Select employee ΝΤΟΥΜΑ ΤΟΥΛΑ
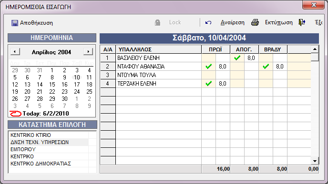The height and width of the screenshot is (184, 328). pyautogui.click(x=159, y=75)
